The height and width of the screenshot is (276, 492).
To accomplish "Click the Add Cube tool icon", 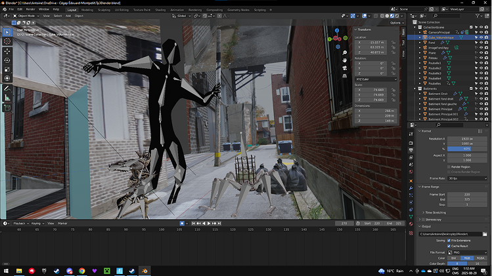I will [x=7, y=108].
